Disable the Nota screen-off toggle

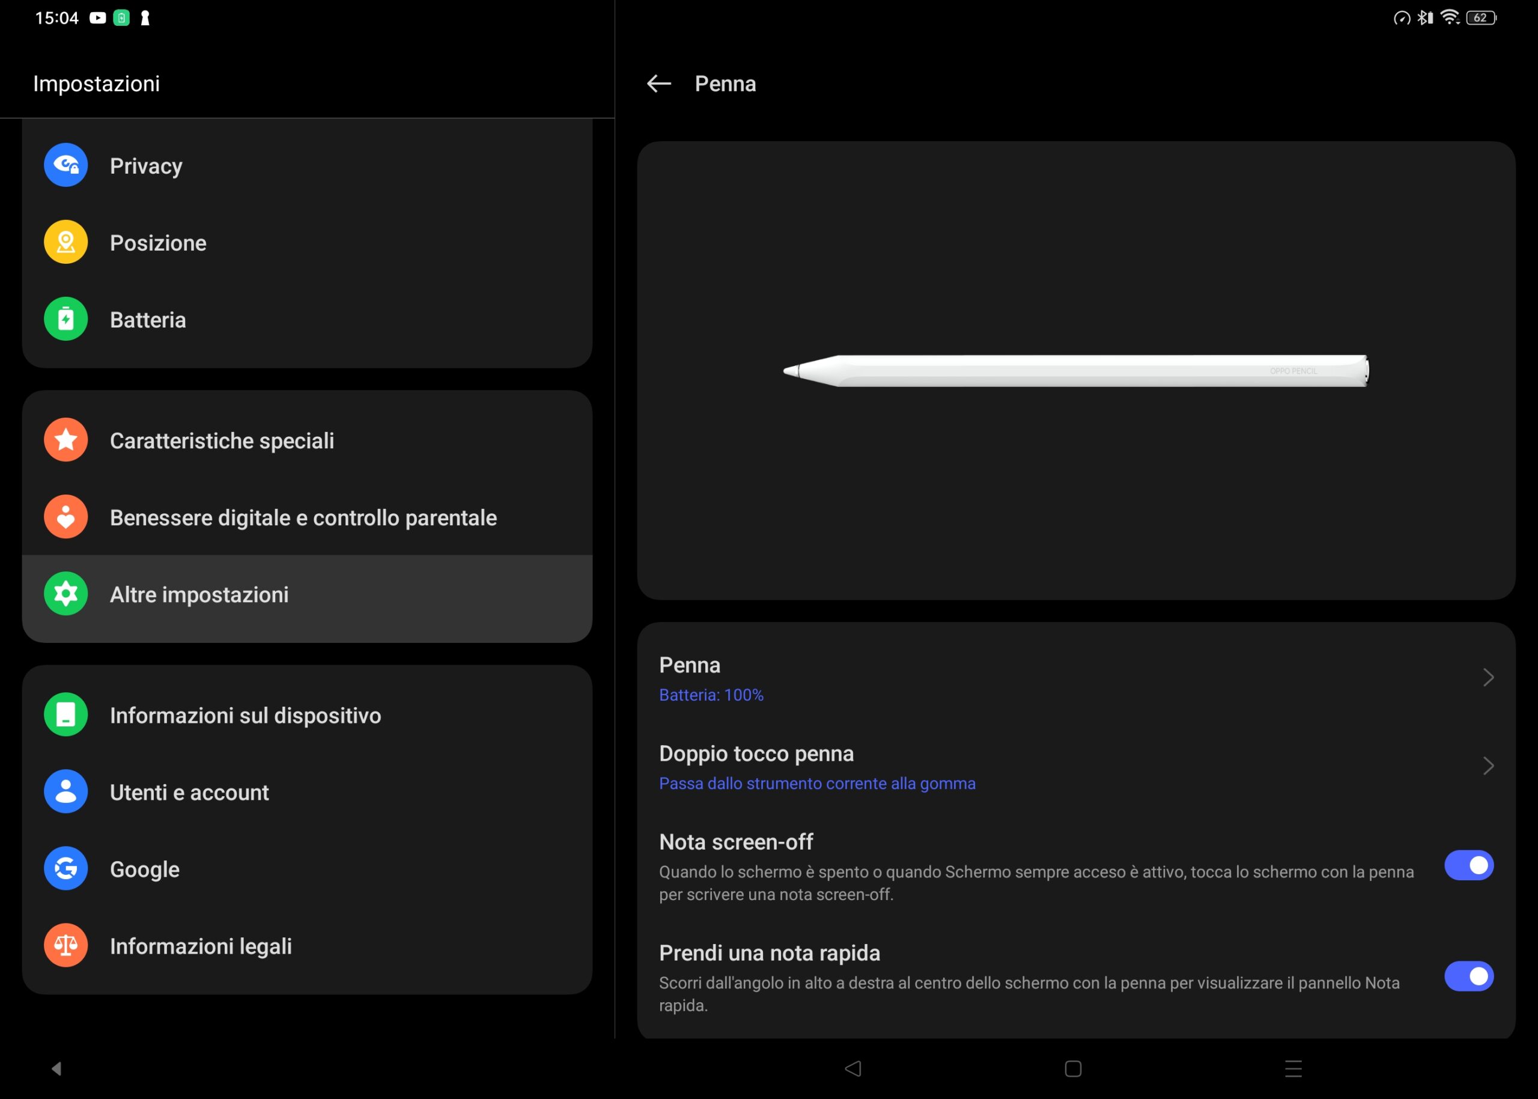(1468, 865)
